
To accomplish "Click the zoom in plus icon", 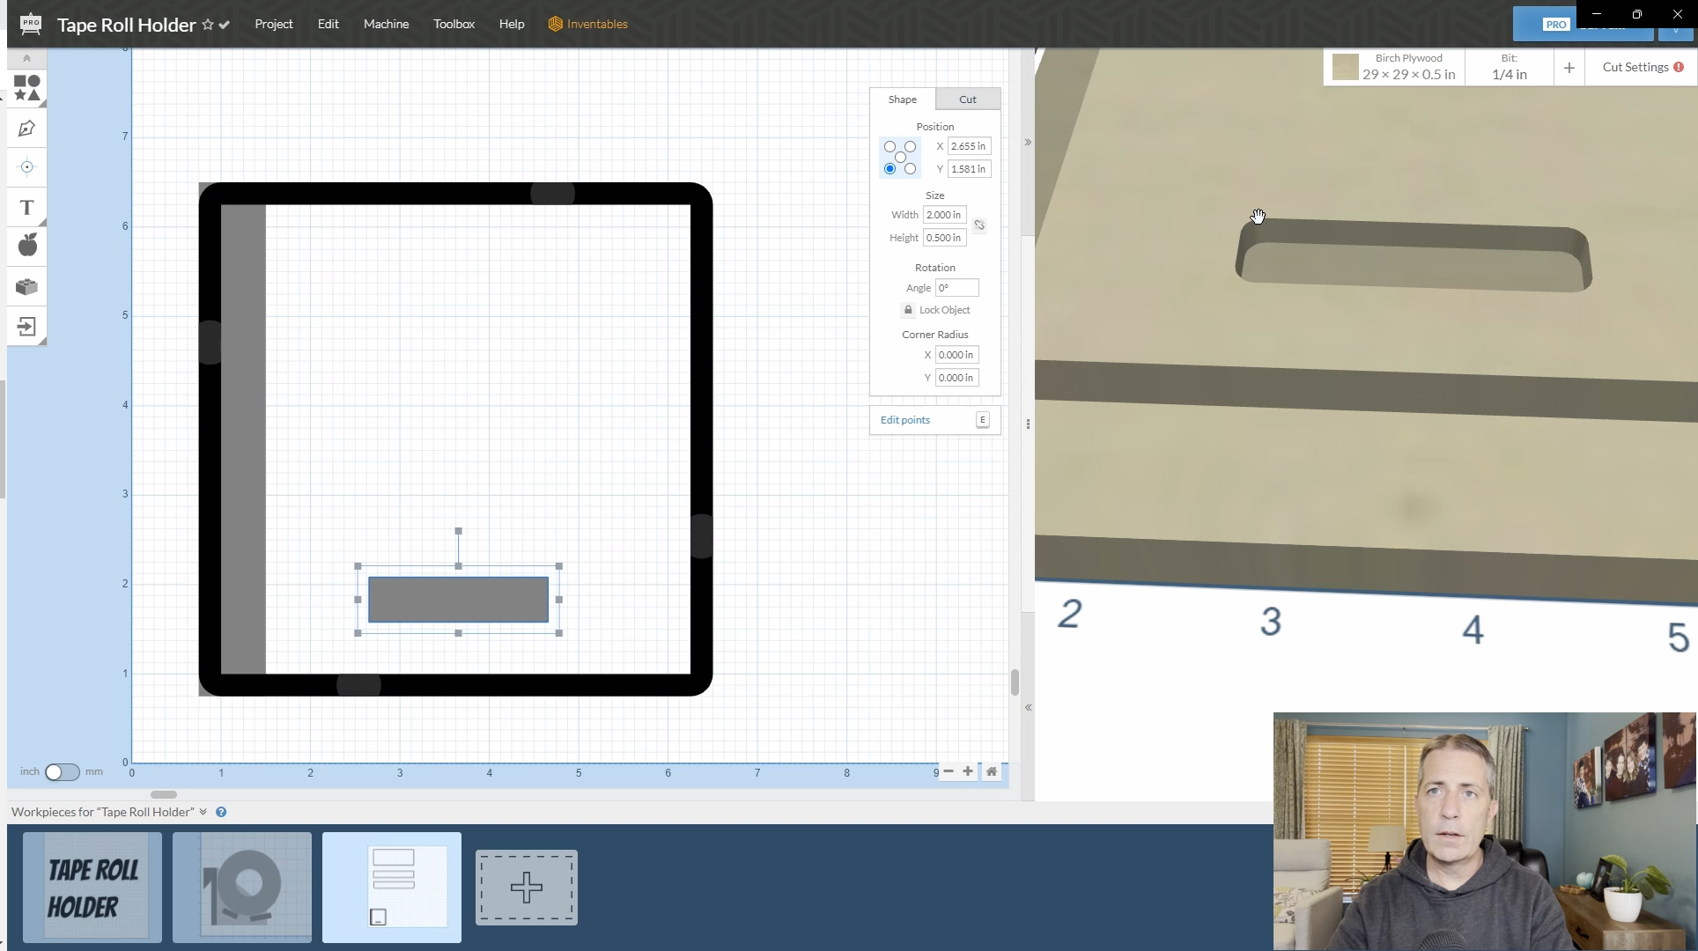I will [968, 771].
